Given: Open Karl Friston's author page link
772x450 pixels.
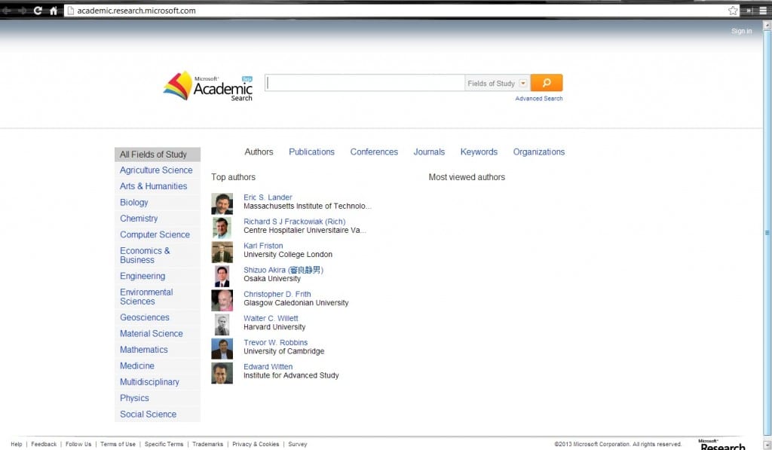Looking at the screenshot, I should tap(263, 246).
